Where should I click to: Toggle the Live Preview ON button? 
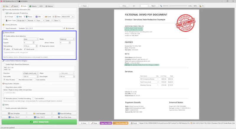(120, 123)
